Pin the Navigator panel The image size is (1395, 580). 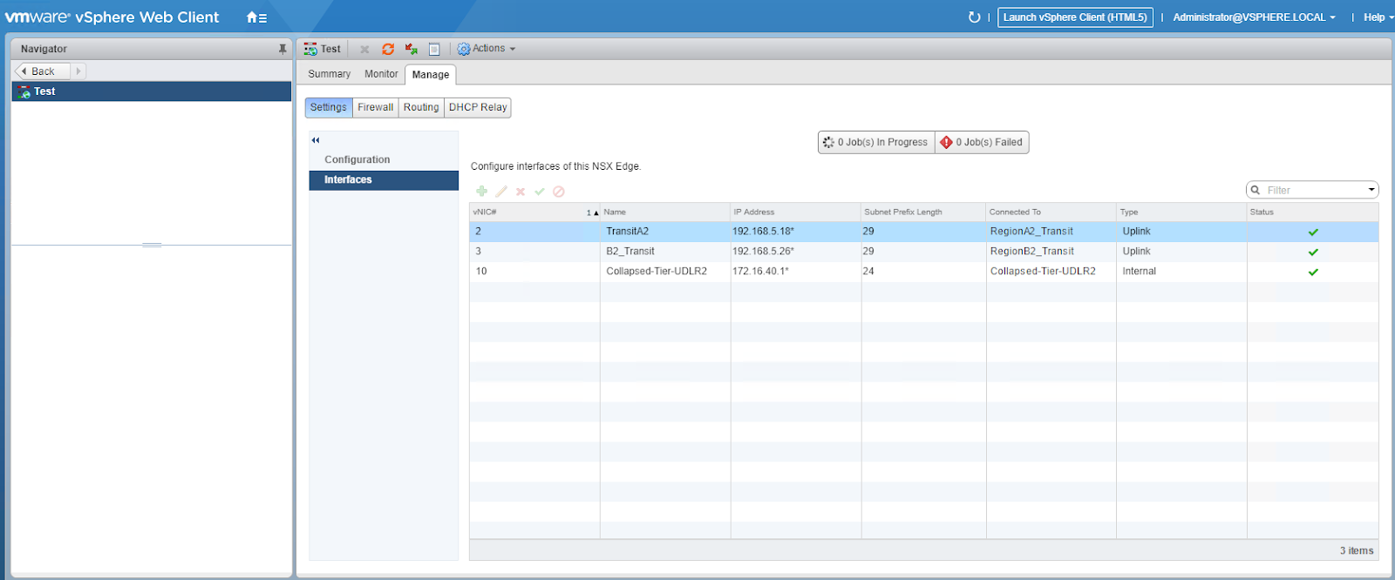tap(282, 50)
